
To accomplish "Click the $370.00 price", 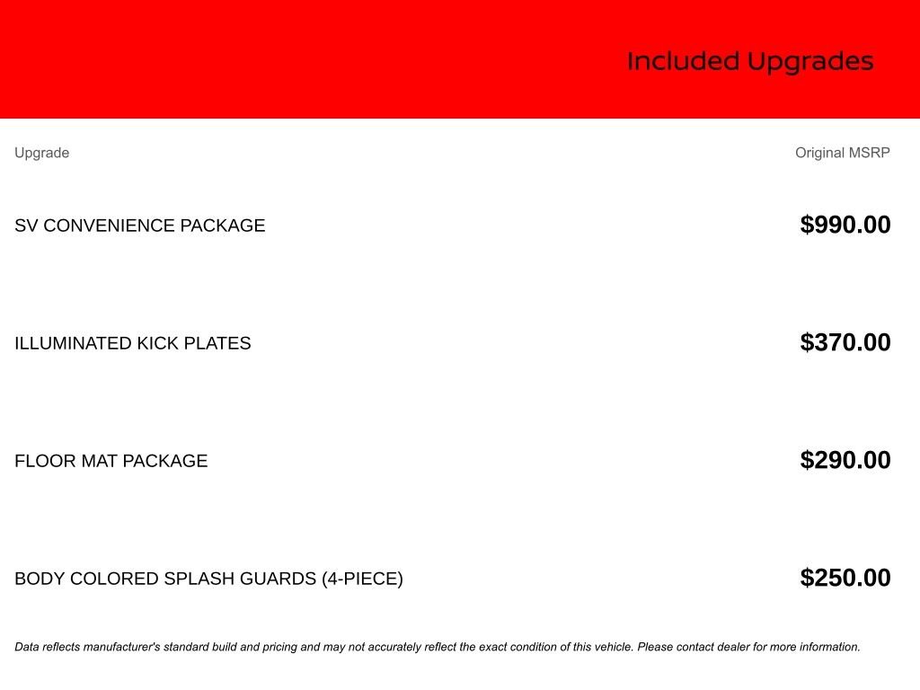I will tap(845, 342).
